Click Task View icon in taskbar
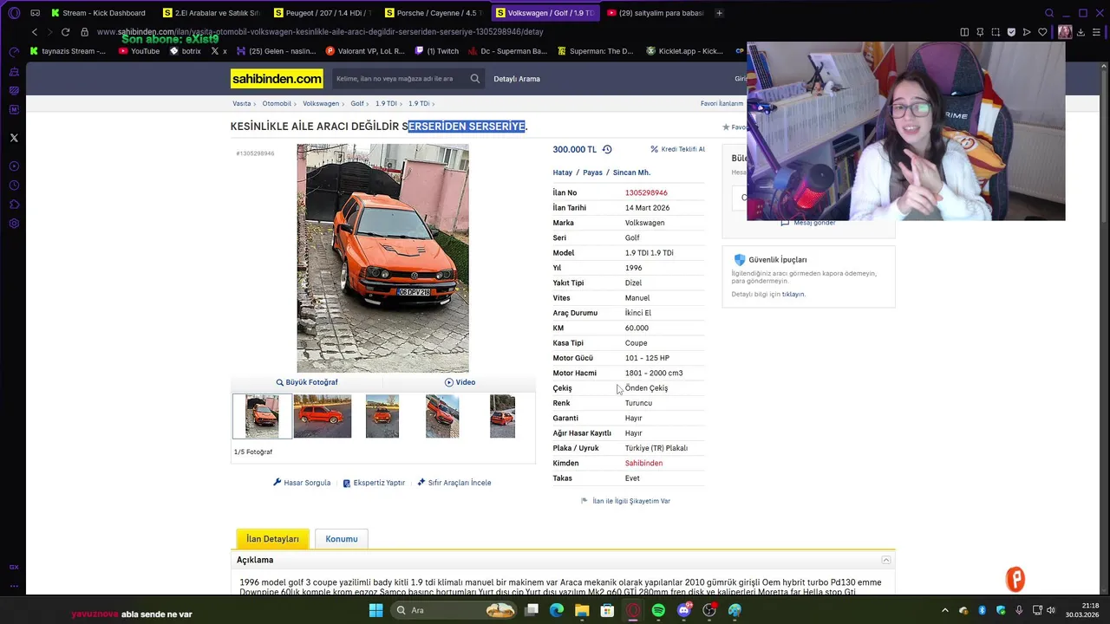Viewport: 1110px width, 624px height. [532, 610]
